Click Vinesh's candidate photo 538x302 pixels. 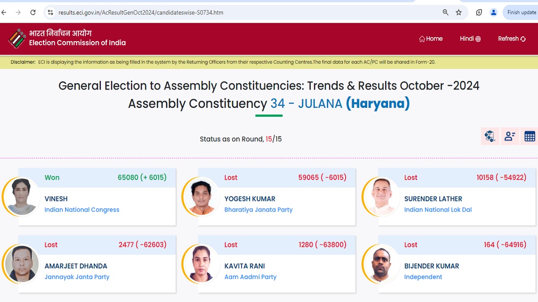pyautogui.click(x=22, y=197)
